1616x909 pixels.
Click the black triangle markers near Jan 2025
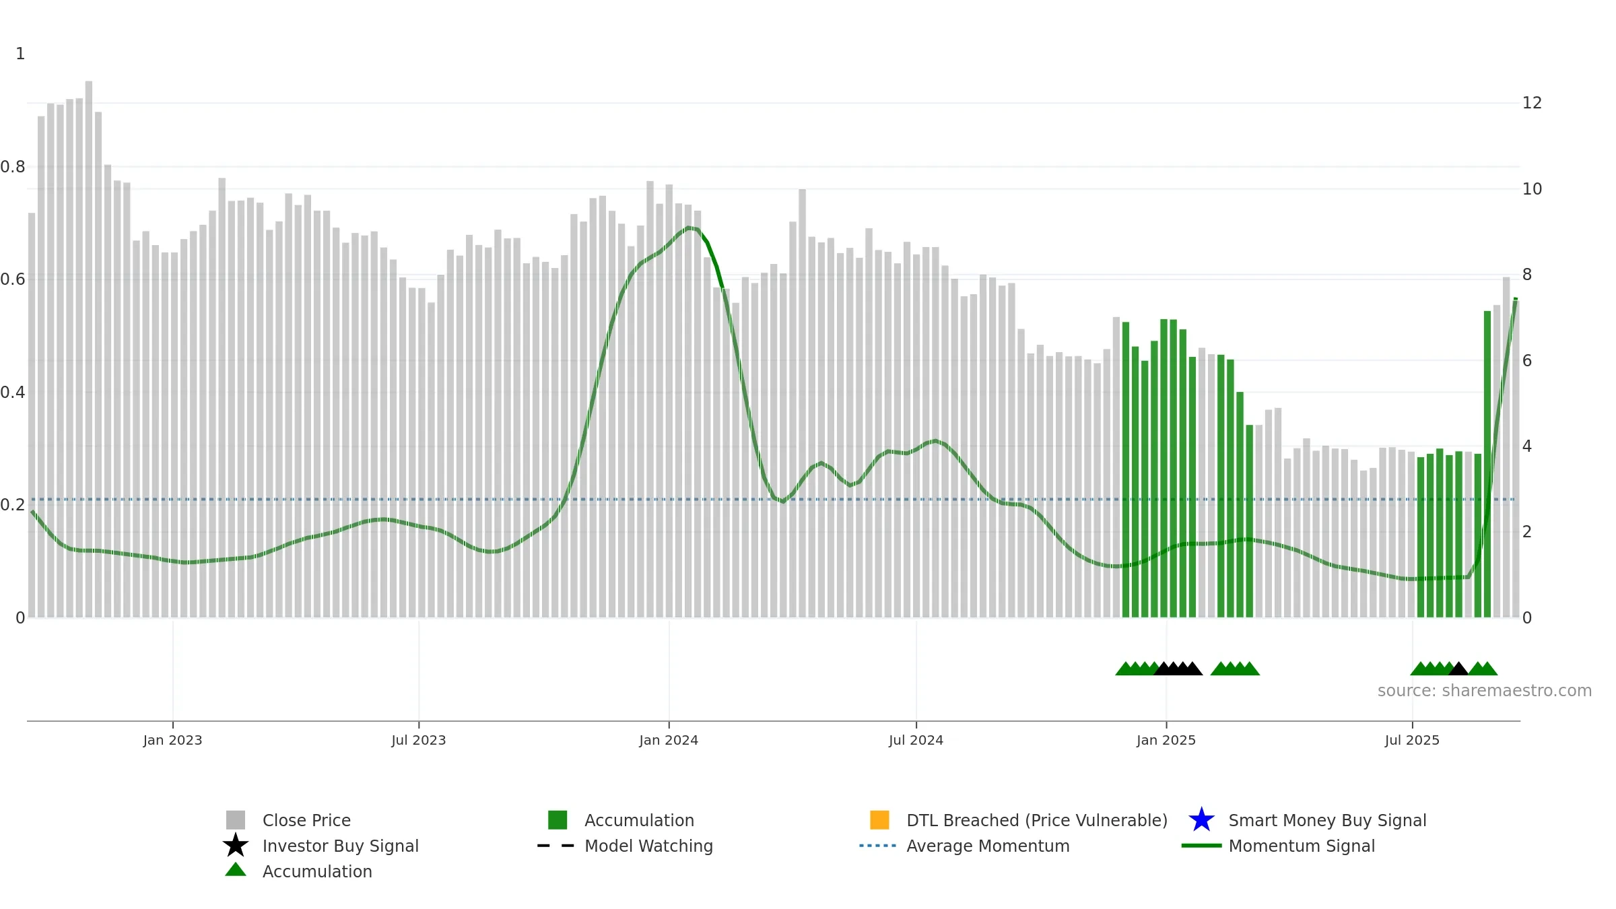[x=1178, y=669]
